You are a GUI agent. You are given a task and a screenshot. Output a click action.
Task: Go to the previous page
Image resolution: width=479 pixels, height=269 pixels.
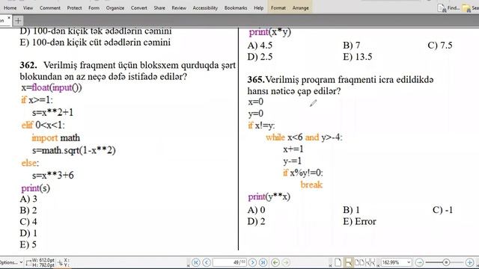click(207, 262)
